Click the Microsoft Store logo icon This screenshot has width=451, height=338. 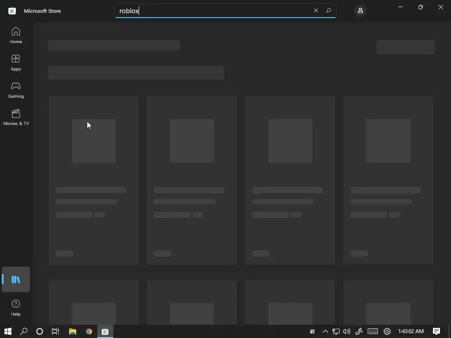pyautogui.click(x=12, y=11)
